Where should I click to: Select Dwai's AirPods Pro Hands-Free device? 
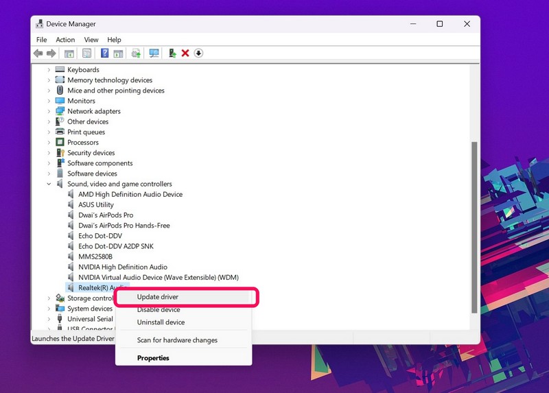click(124, 226)
